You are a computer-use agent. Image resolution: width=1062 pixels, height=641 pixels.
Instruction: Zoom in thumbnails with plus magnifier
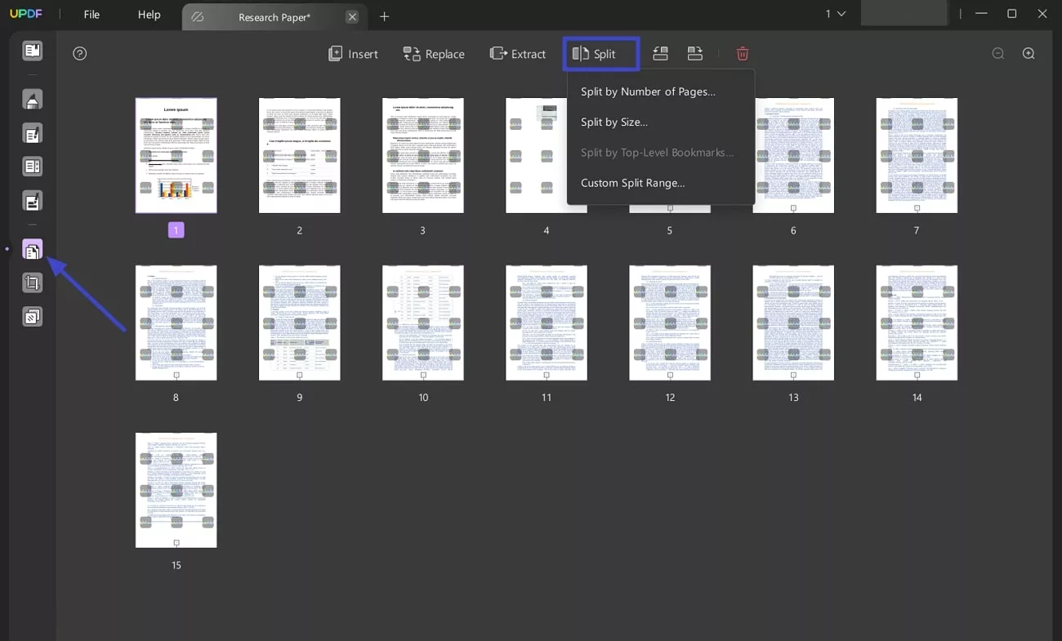coord(1029,54)
